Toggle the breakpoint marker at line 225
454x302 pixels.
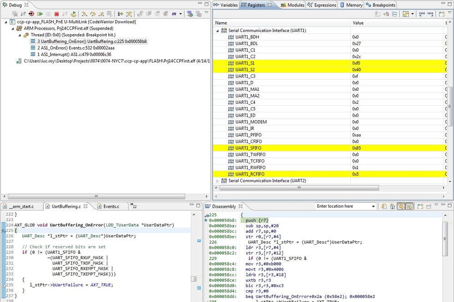point(4,230)
